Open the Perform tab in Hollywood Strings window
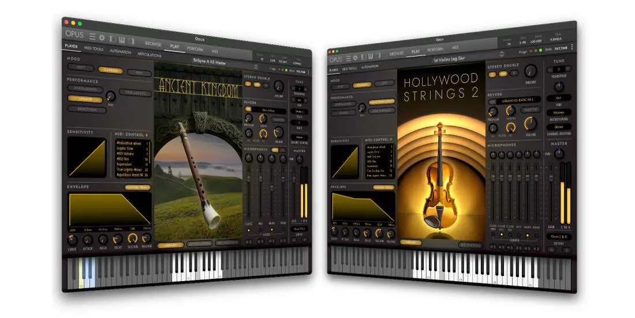This screenshot has height=318, width=635. coord(435,49)
